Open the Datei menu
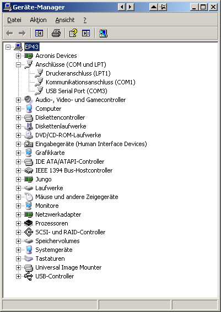The image size is (221, 312). pos(14,20)
